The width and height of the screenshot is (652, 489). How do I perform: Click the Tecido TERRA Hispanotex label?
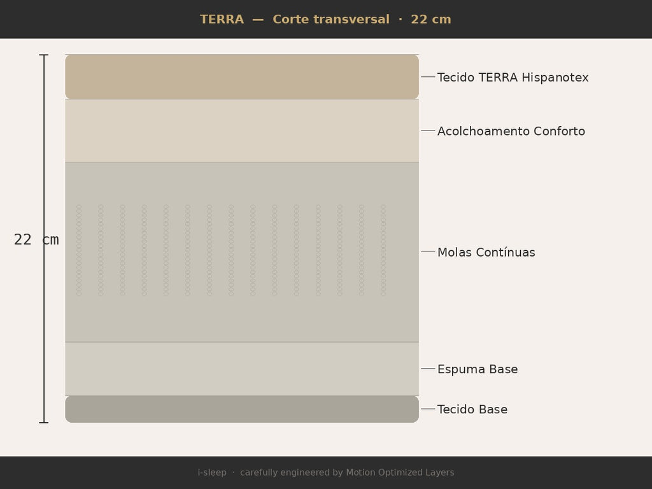click(x=513, y=77)
